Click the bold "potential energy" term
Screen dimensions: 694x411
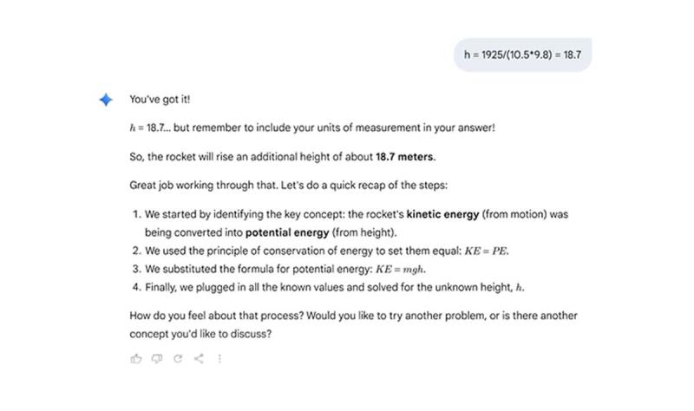pyautogui.click(x=287, y=232)
